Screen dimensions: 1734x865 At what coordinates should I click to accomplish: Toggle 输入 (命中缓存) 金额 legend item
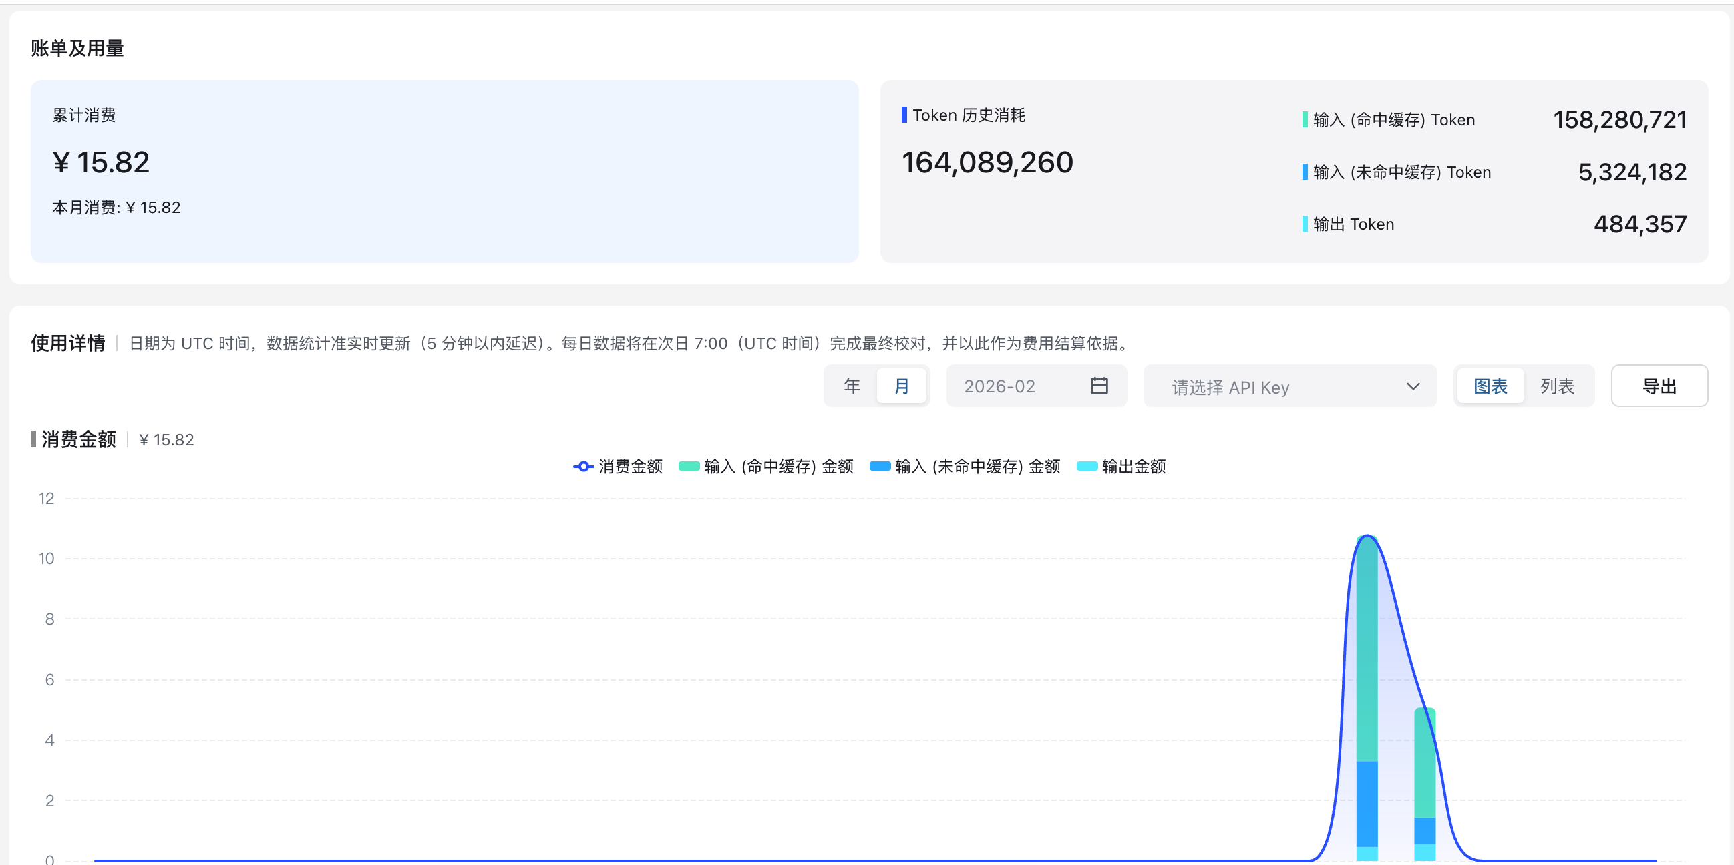point(766,466)
